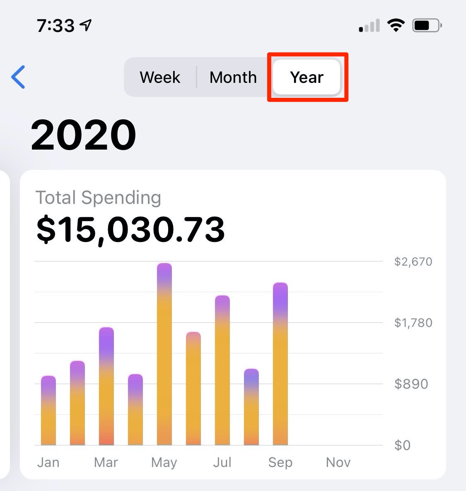
Task: Tap the July spending bar
Action: (222, 370)
